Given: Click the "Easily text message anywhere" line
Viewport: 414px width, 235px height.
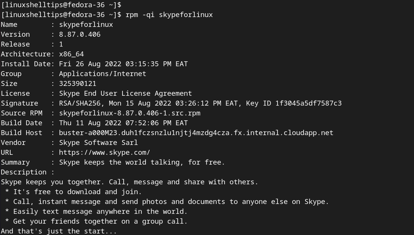Looking at the screenshot, I should (100, 212).
